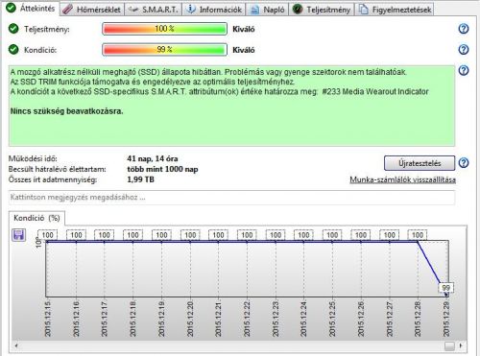Click the green check icon beside Kondíció label
Viewport: 480px width, 356px height.
point(13,50)
